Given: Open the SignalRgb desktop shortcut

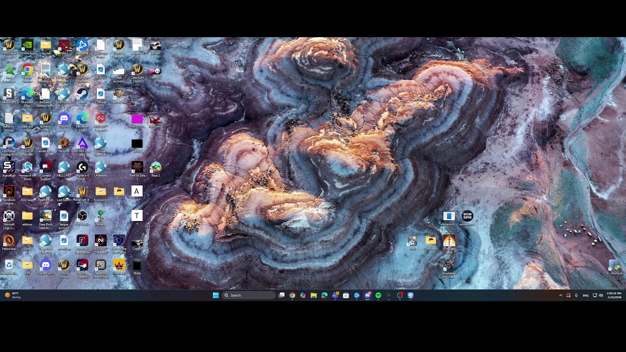Looking at the screenshot, I should (9, 170).
